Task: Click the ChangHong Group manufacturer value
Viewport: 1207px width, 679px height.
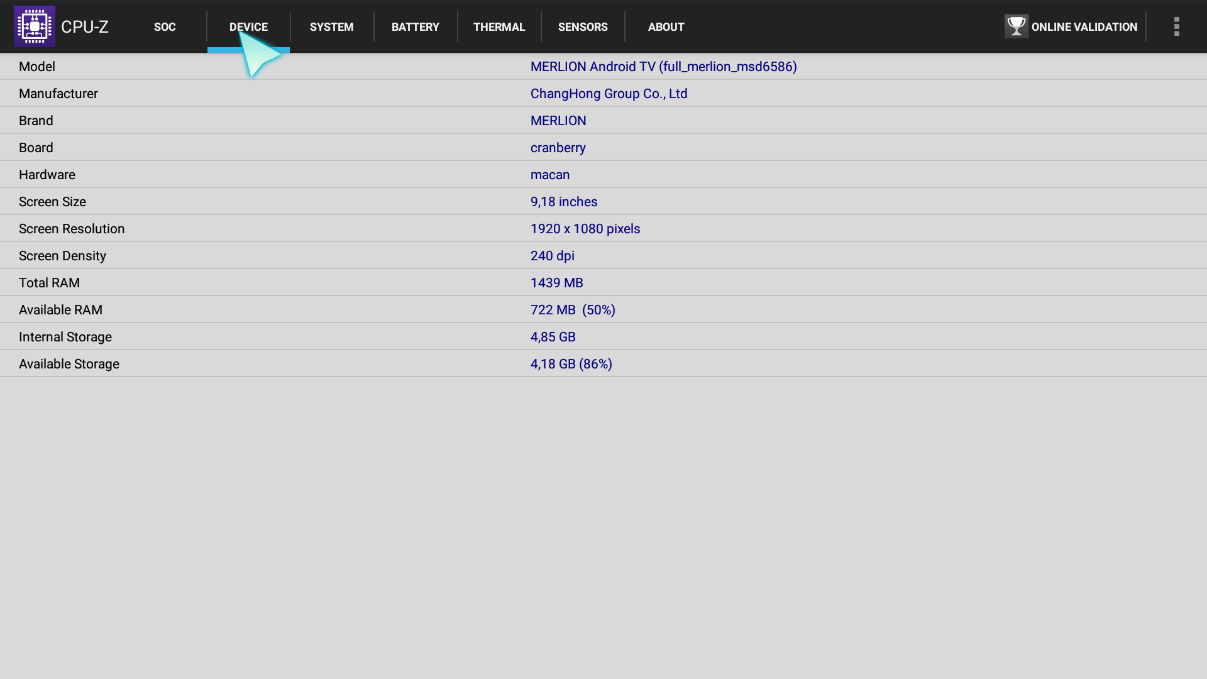Action: (609, 94)
